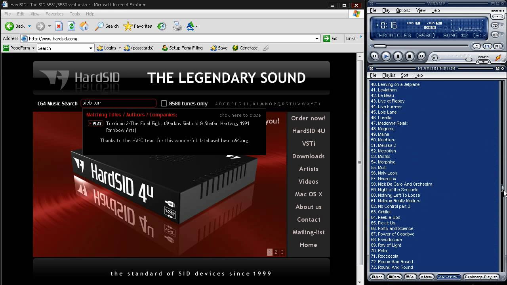Click C64 Music Search input field
This screenshot has height=285, width=507.
pos(118,103)
